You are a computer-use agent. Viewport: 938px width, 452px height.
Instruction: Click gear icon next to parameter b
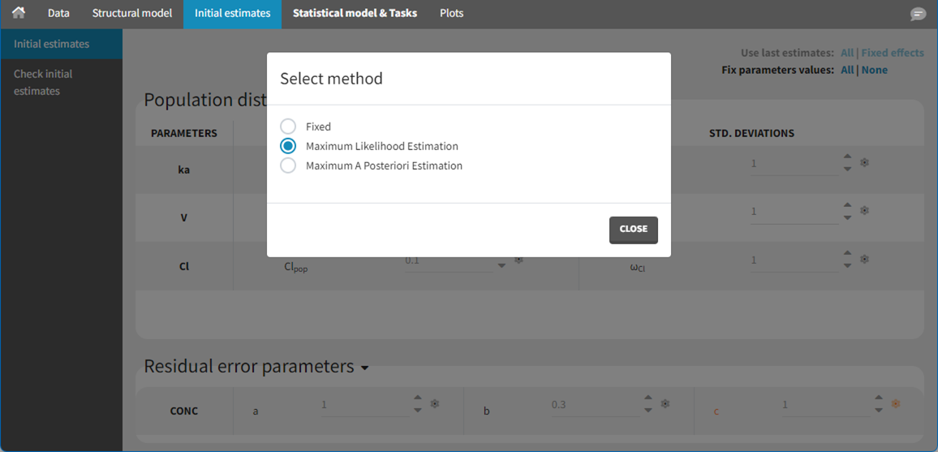(665, 403)
